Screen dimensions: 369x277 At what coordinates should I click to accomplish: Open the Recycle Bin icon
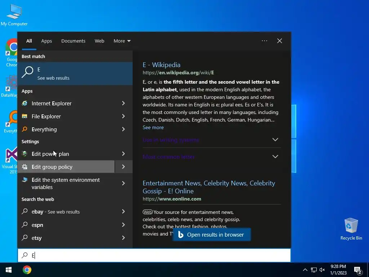tap(351, 228)
